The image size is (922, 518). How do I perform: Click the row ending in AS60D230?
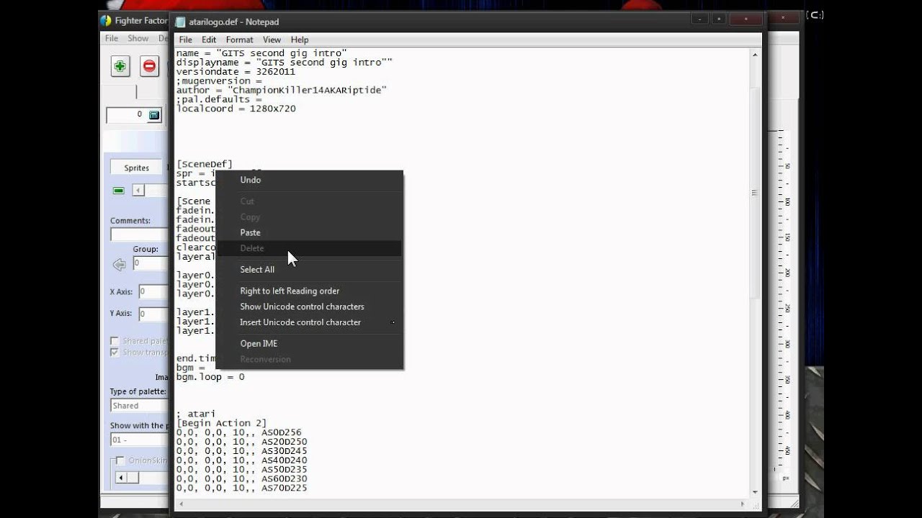(x=241, y=478)
